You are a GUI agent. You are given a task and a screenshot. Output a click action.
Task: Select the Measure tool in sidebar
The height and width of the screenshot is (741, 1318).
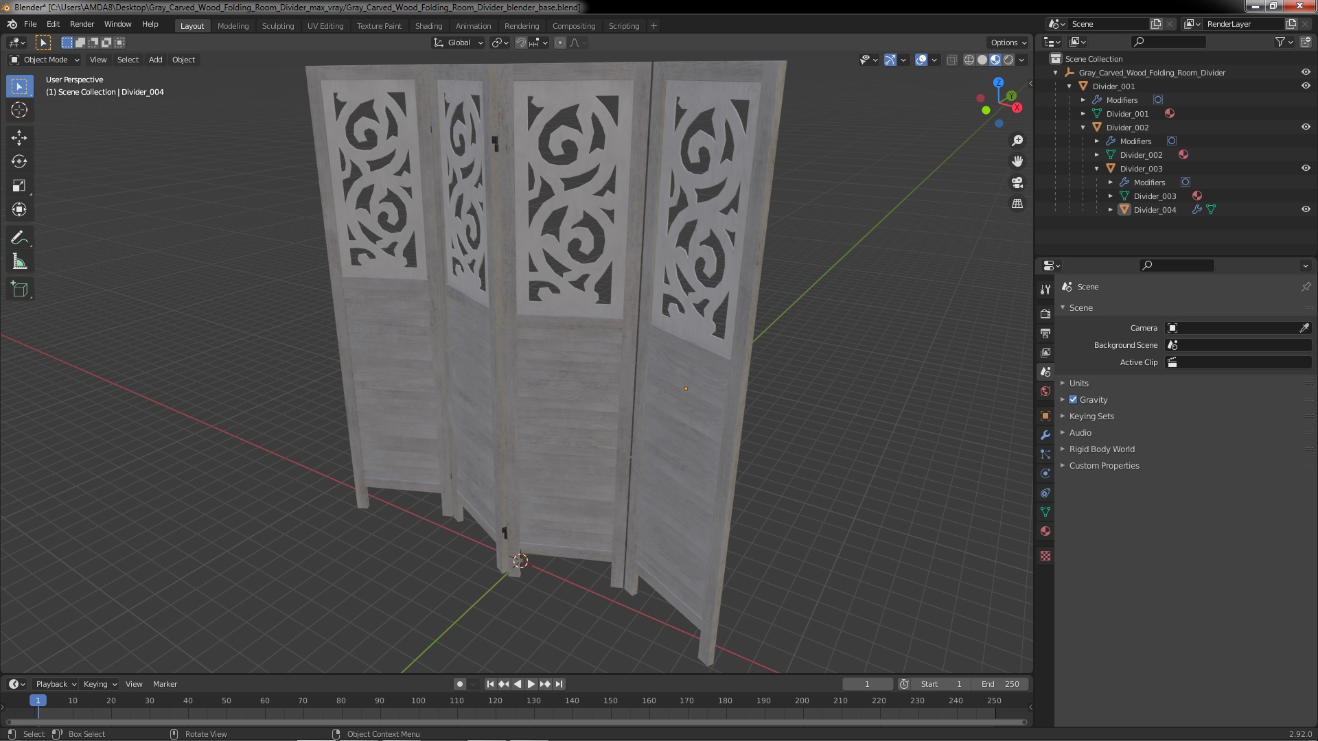(20, 262)
